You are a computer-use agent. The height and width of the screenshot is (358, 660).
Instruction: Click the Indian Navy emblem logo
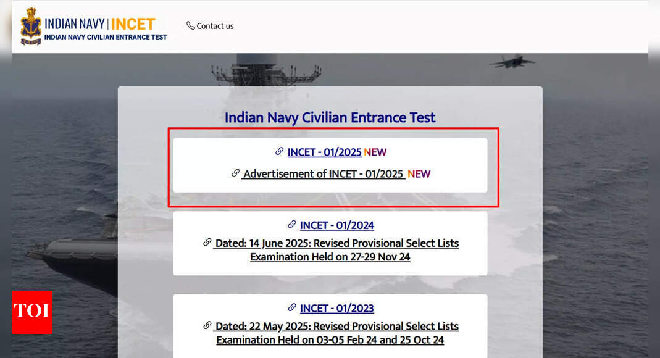[31, 26]
